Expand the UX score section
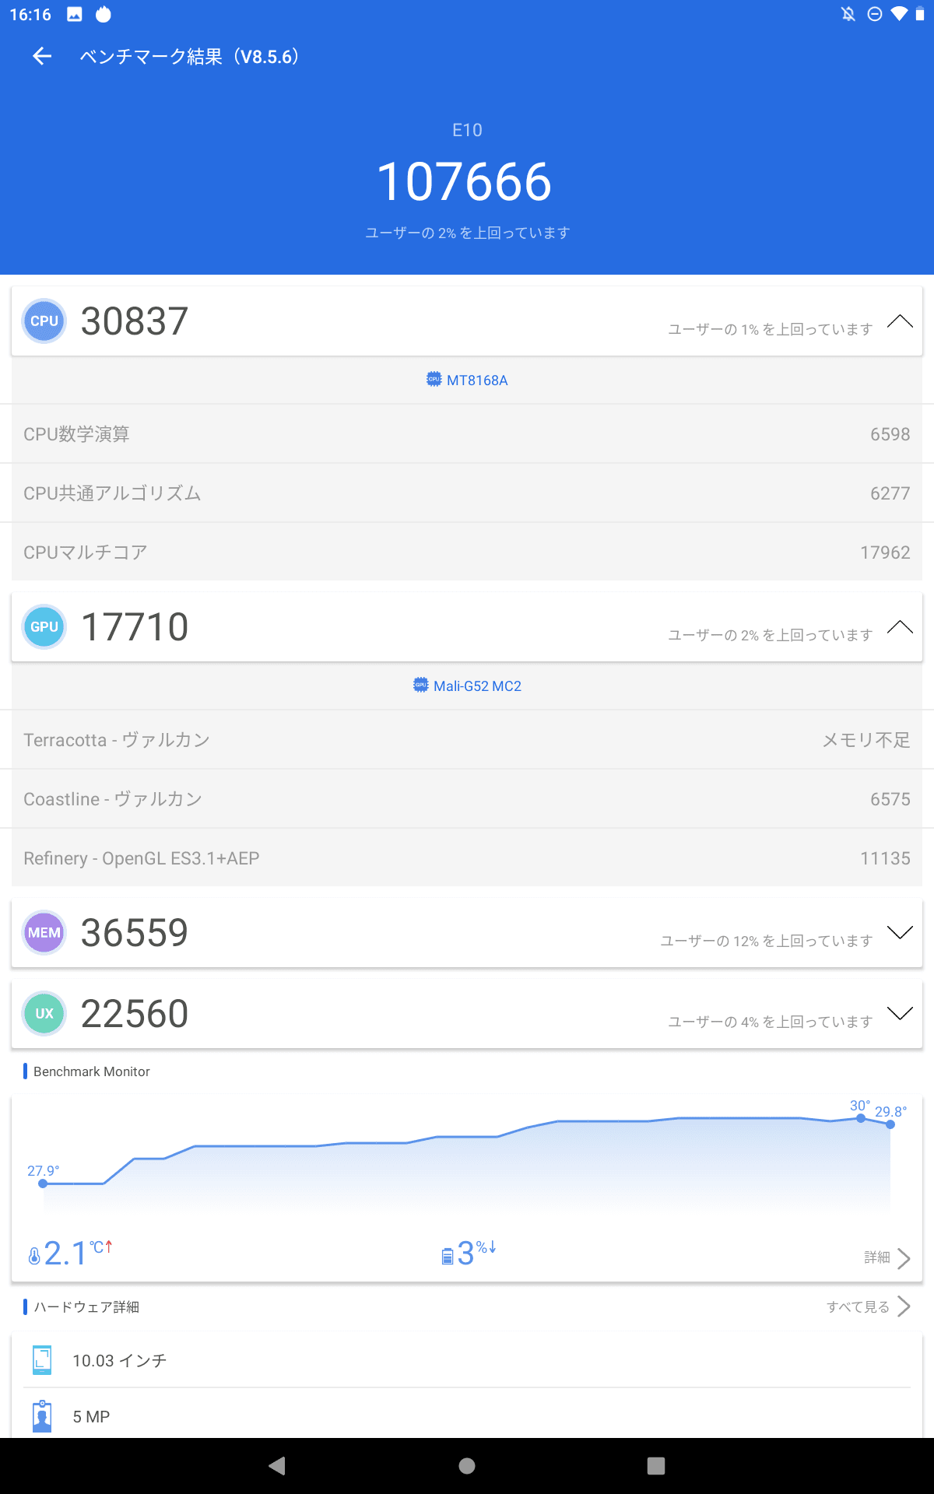This screenshot has height=1494, width=934. [x=900, y=1014]
